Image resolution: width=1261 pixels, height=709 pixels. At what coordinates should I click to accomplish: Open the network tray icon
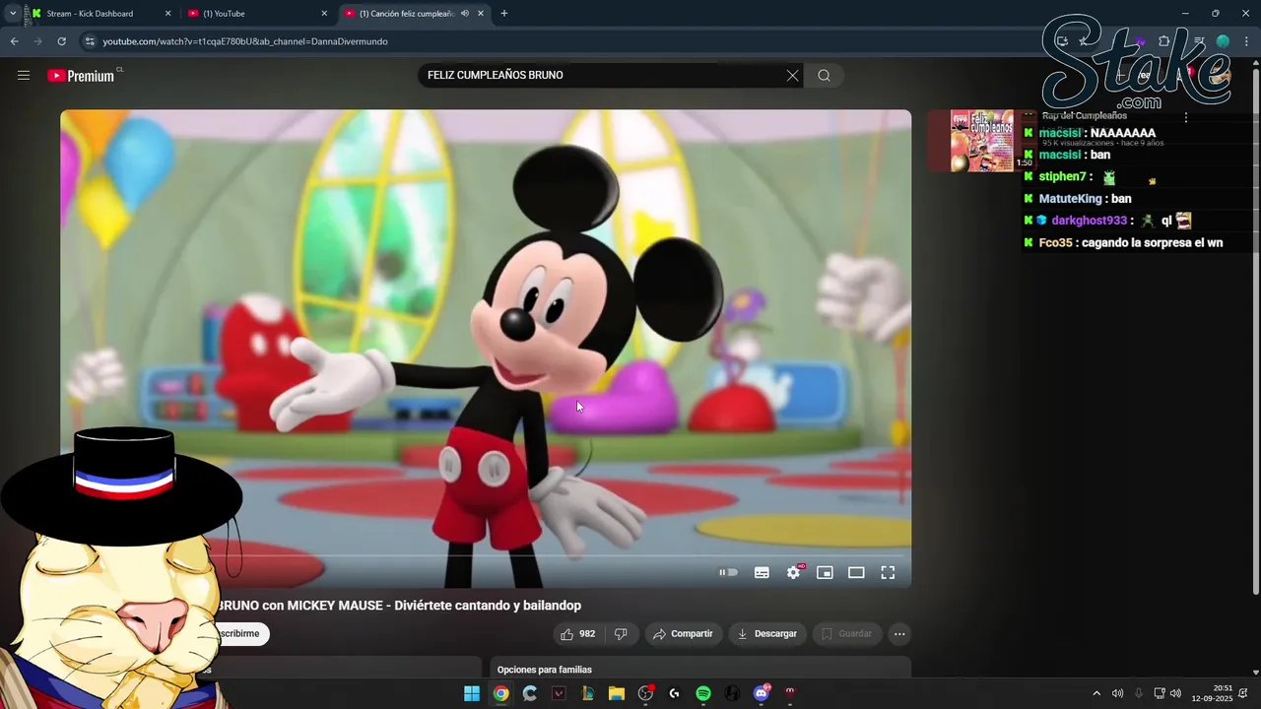click(1160, 693)
